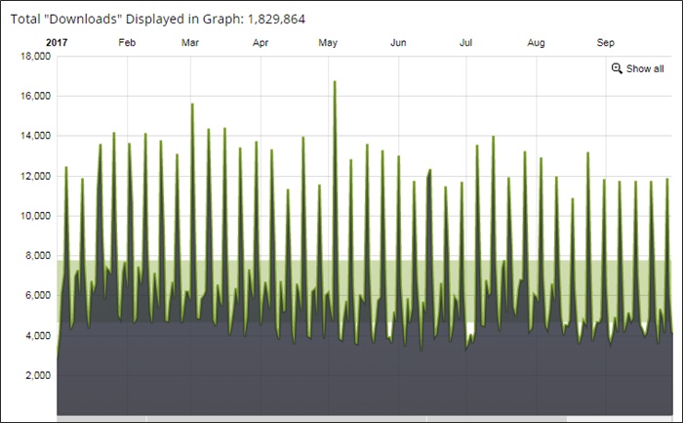Click the 14,000 y-axis value
The width and height of the screenshot is (683, 423).
coord(35,136)
